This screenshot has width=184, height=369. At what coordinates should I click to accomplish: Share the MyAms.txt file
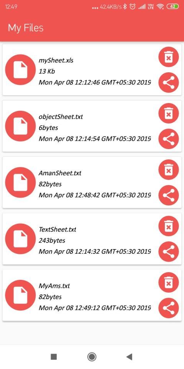pos(169,308)
